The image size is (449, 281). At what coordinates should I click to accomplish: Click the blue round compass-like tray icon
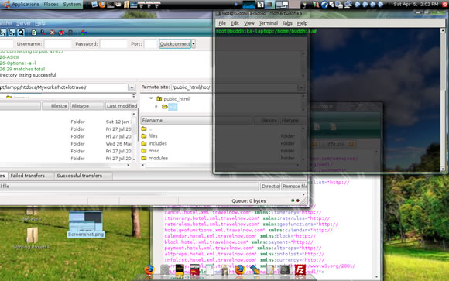tap(324, 5)
